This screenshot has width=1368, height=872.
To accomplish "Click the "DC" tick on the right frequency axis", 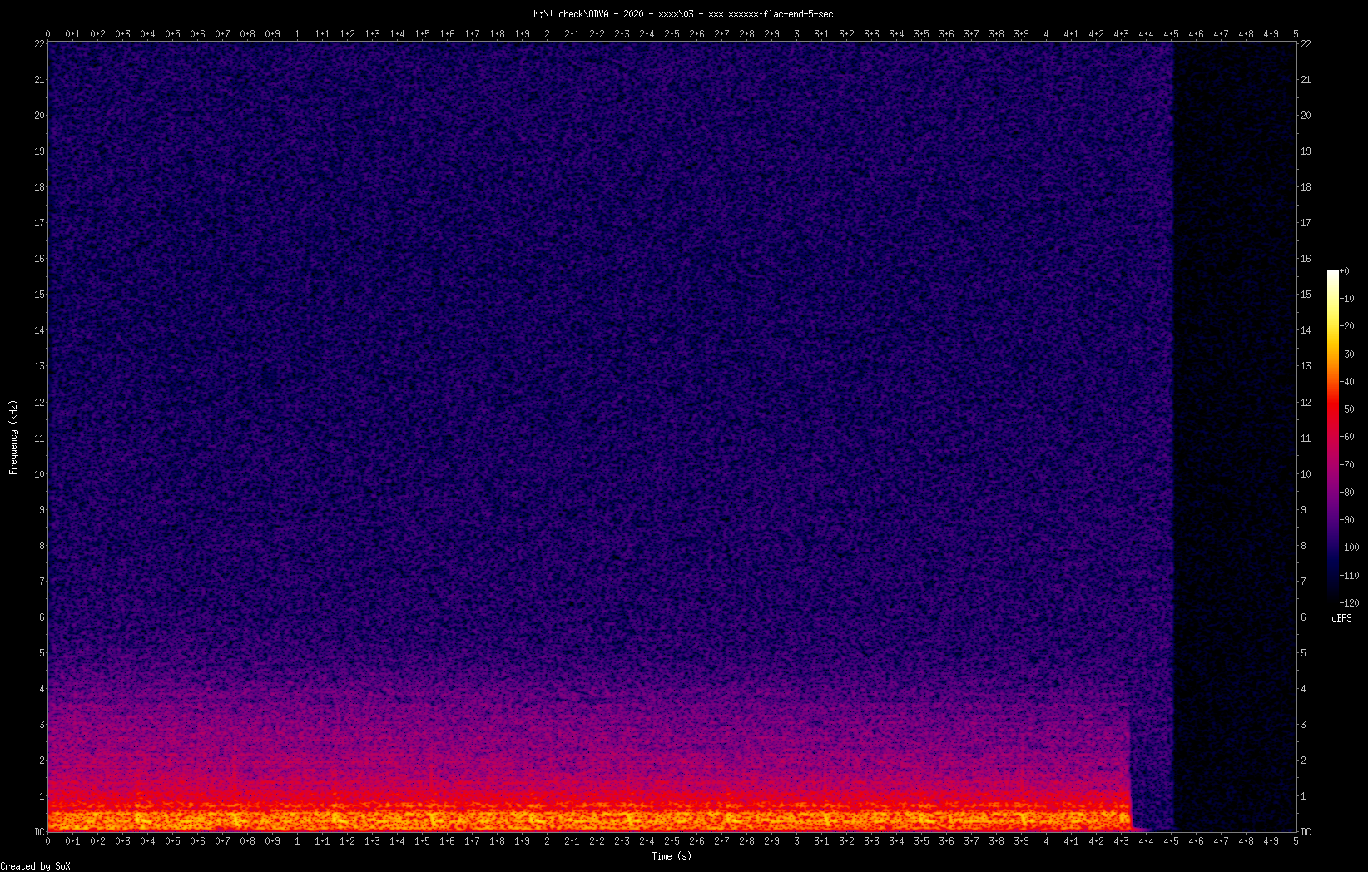I will click(1306, 832).
